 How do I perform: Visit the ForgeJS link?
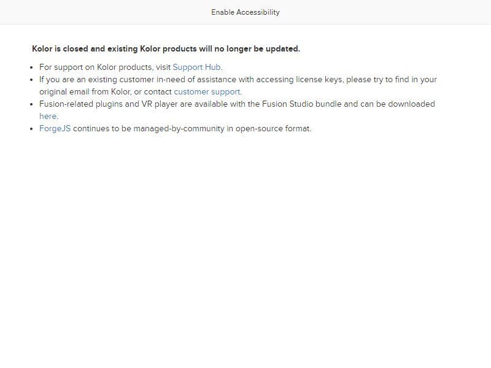(55, 129)
